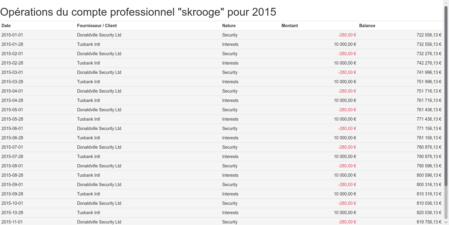
Task: Click Tuxbank Intl in 2015-01-28 row
Action: [88, 44]
